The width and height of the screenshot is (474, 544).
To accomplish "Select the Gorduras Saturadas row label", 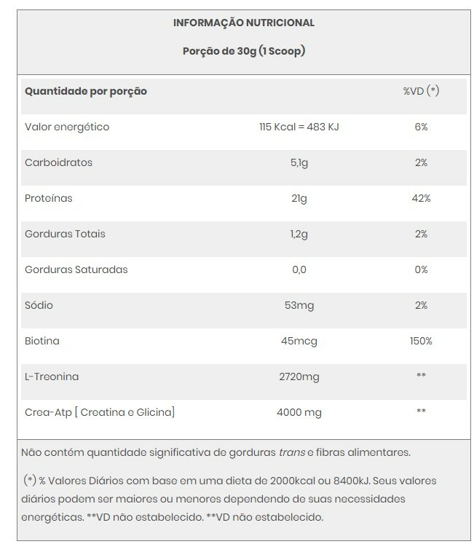I will click(x=76, y=269).
